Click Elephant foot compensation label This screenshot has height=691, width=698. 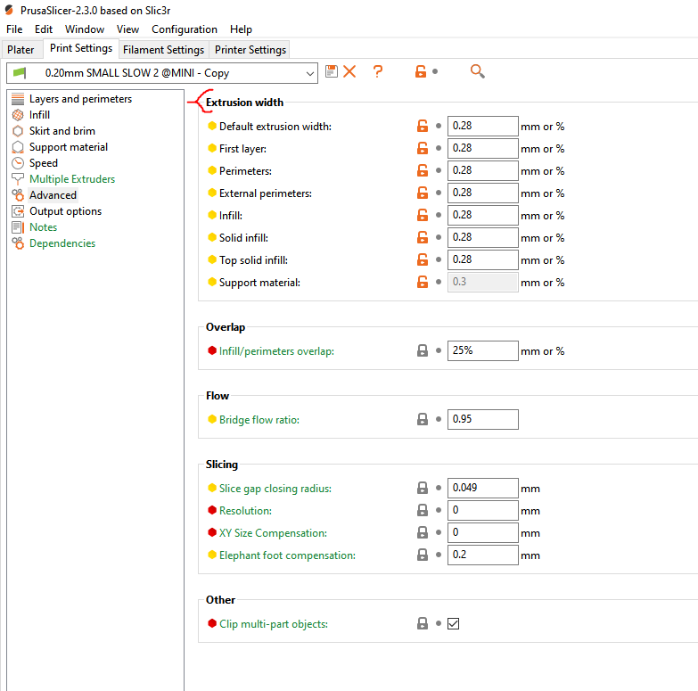[287, 555]
